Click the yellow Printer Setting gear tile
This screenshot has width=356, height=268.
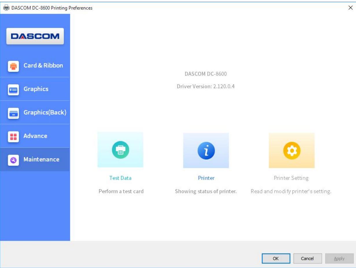coord(292,150)
